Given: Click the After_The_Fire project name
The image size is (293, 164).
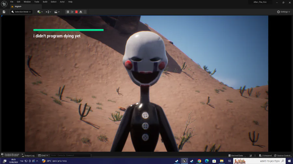Looking at the screenshot, I should pos(260,2).
